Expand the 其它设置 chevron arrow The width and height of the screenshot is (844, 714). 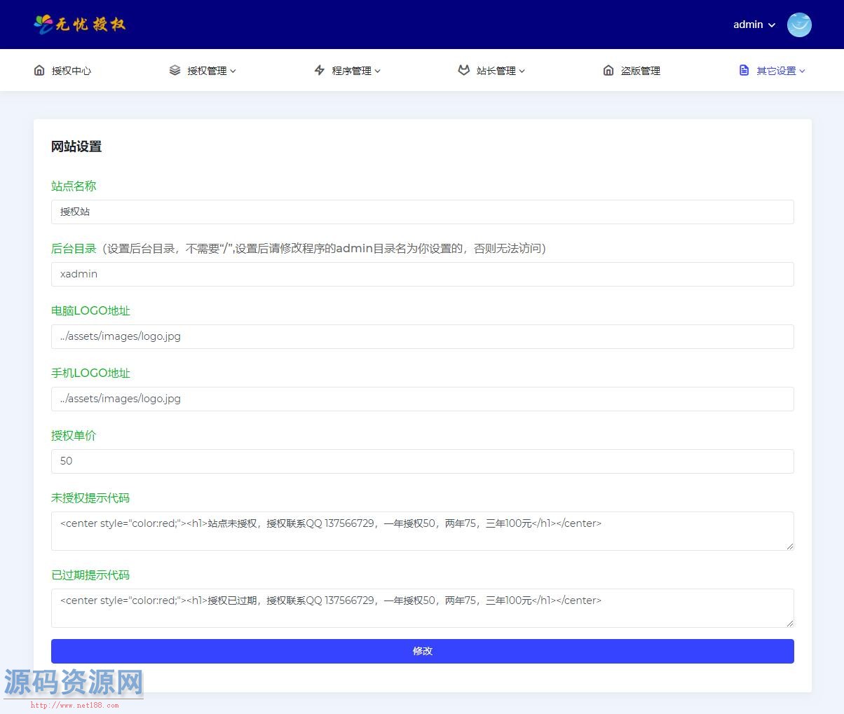pos(803,71)
